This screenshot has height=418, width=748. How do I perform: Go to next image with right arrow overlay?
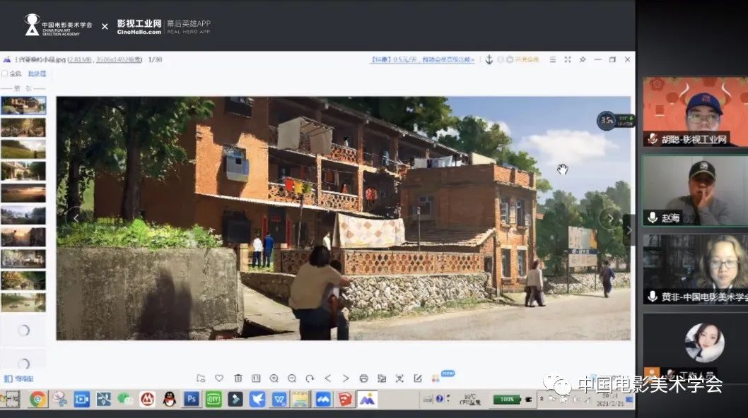(610, 218)
